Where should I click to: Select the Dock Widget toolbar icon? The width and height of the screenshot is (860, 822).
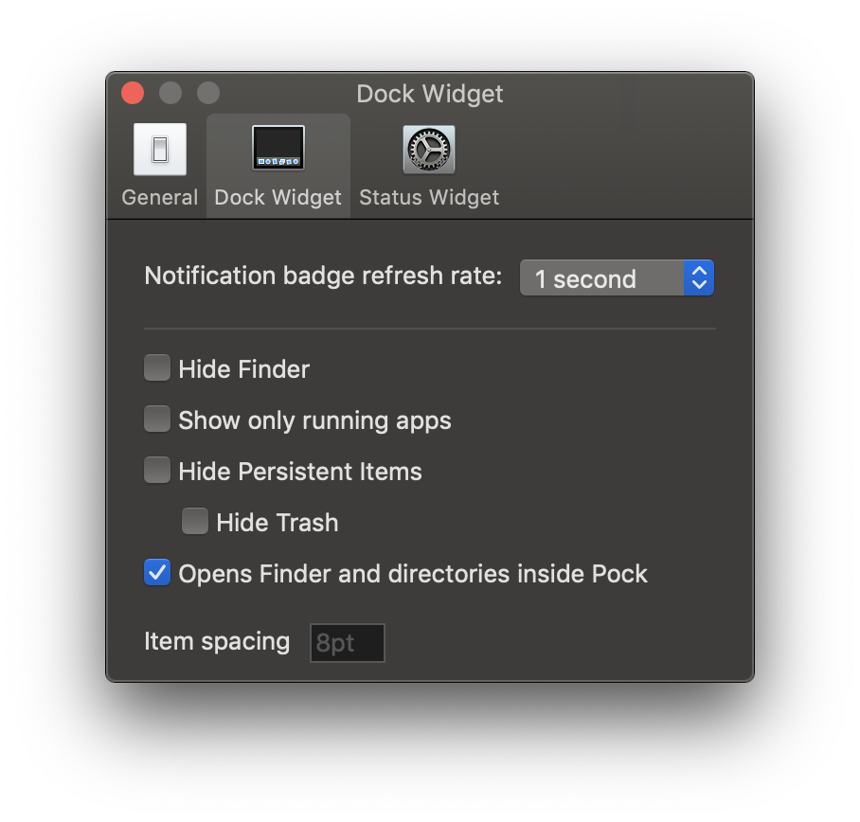(x=278, y=148)
